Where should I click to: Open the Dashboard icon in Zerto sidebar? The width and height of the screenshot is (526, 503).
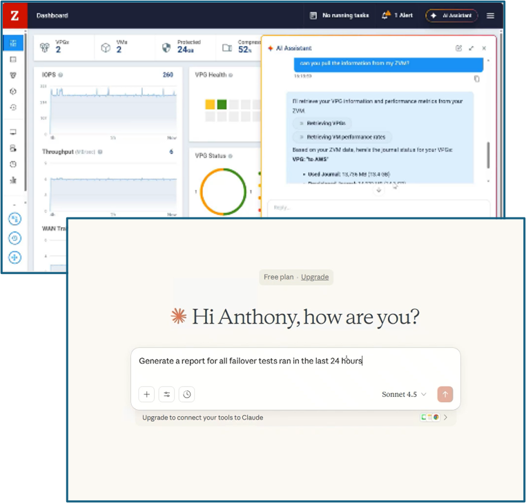click(13, 43)
